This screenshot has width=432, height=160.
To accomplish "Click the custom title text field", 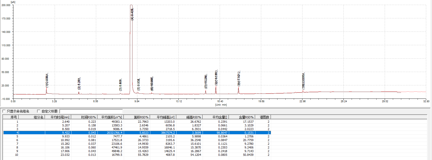I will tap(91, 111).
